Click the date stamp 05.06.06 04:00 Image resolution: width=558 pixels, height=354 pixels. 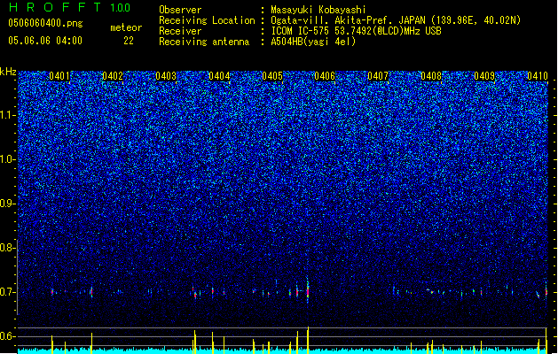coord(45,41)
